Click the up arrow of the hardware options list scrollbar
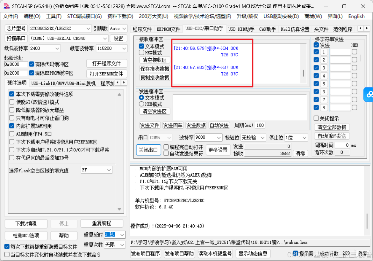The width and height of the screenshot is (373, 261). pos(119,94)
